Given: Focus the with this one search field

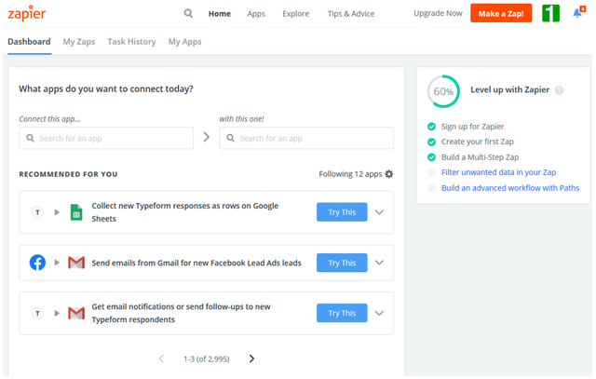Looking at the screenshot, I should (306, 138).
